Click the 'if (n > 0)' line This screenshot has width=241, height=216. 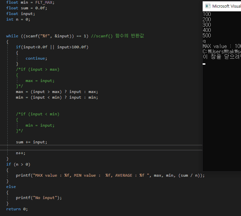coord(18,164)
